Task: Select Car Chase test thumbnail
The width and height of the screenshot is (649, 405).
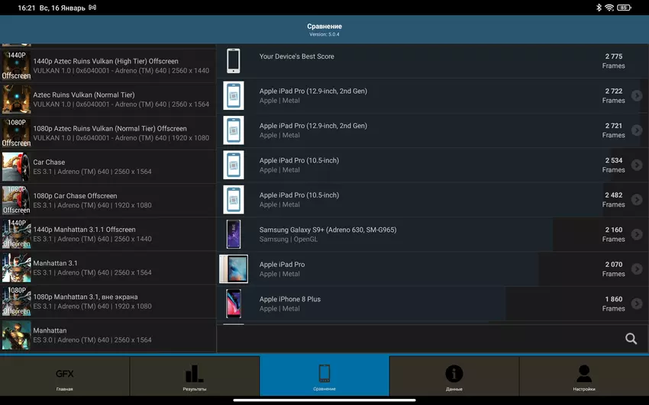Action: (16, 167)
